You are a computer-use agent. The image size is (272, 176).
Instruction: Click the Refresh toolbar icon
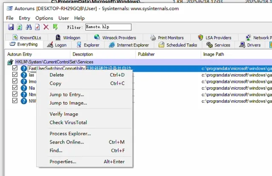pyautogui.click(x=20, y=27)
